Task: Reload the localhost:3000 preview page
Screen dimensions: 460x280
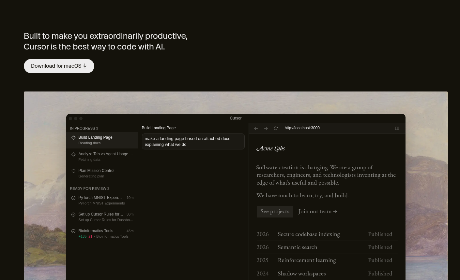Action: coord(276,128)
